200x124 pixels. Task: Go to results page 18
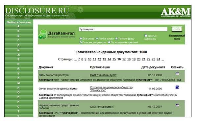[129, 59]
